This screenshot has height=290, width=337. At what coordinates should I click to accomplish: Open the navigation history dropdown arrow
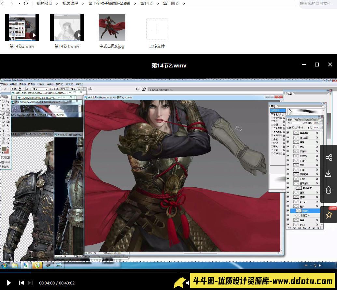tap(19, 4)
